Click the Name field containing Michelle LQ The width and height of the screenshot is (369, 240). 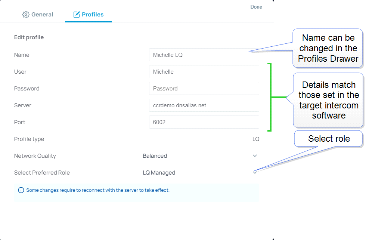click(x=204, y=55)
